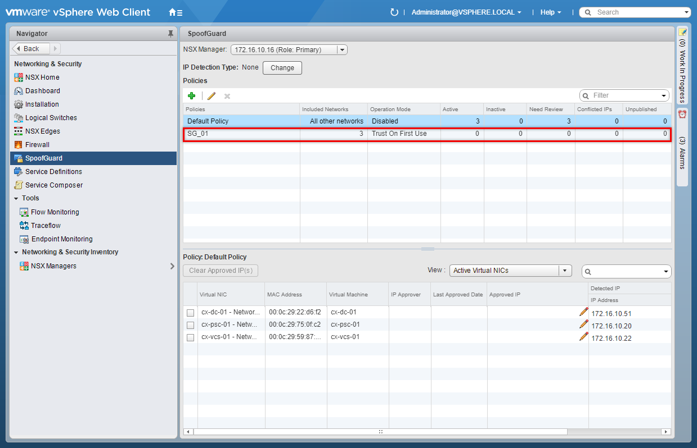Open Firewall in the navigator
The height and width of the screenshot is (448, 697).
37,145
